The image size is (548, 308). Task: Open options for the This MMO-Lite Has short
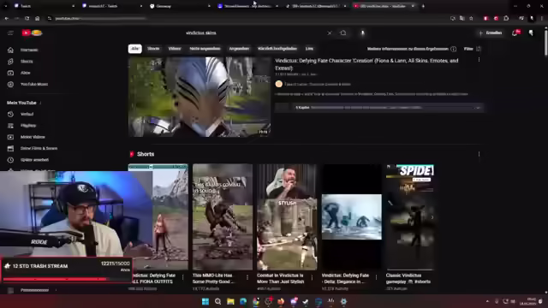(x=247, y=277)
